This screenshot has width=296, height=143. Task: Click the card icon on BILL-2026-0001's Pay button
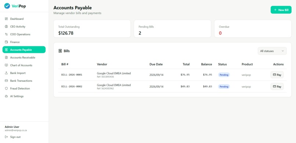274,75
